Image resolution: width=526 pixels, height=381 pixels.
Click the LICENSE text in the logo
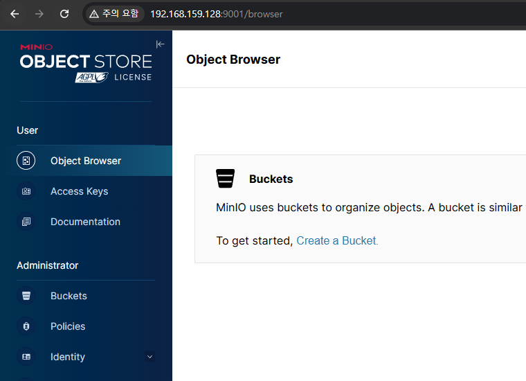(133, 77)
